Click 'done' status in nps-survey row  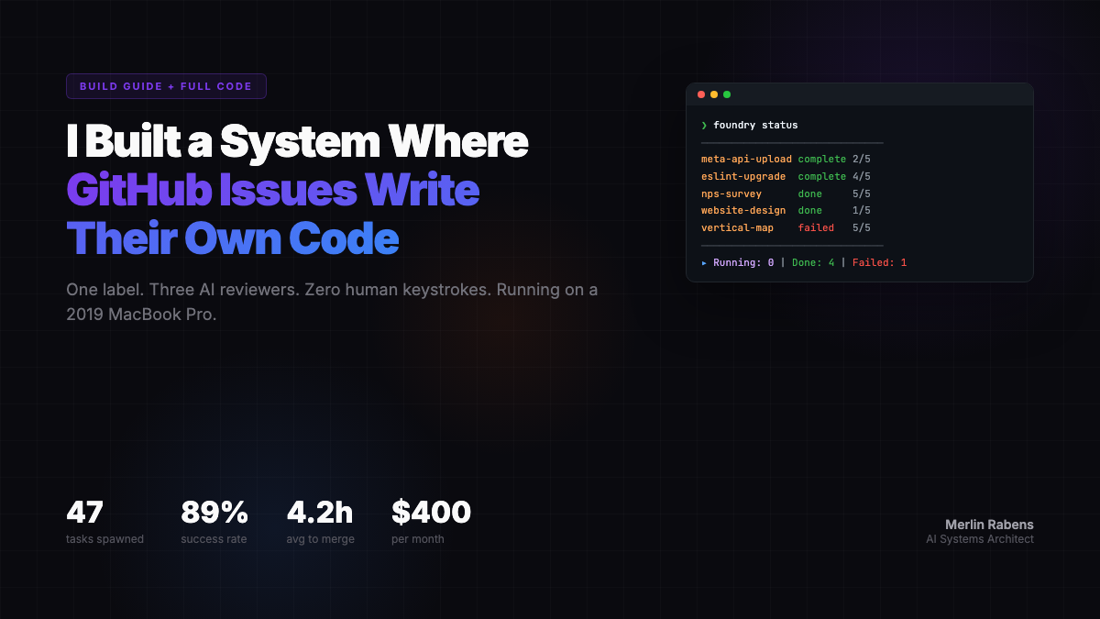coord(809,193)
